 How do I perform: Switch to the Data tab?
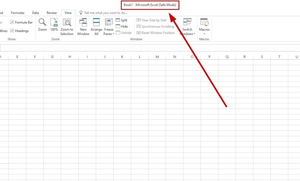pos(35,13)
